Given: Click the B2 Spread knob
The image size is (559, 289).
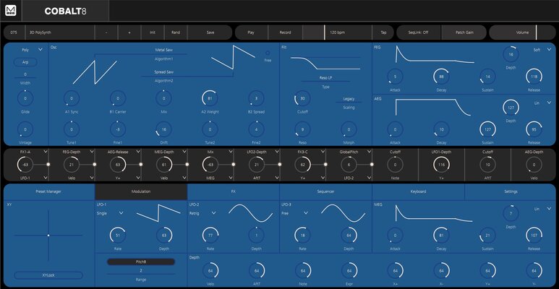Looking at the screenshot, I should (x=256, y=98).
